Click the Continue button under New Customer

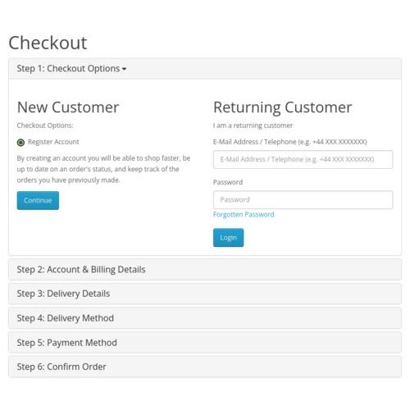pos(38,200)
